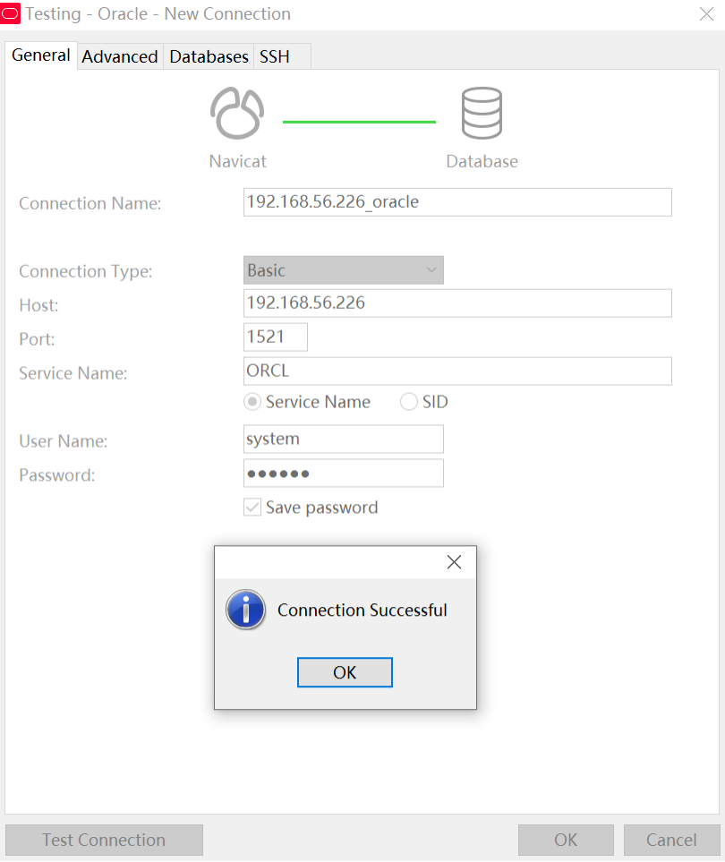Viewport: 725px width, 862px height.
Task: Click the 'Port:' label
Action: [x=37, y=339]
